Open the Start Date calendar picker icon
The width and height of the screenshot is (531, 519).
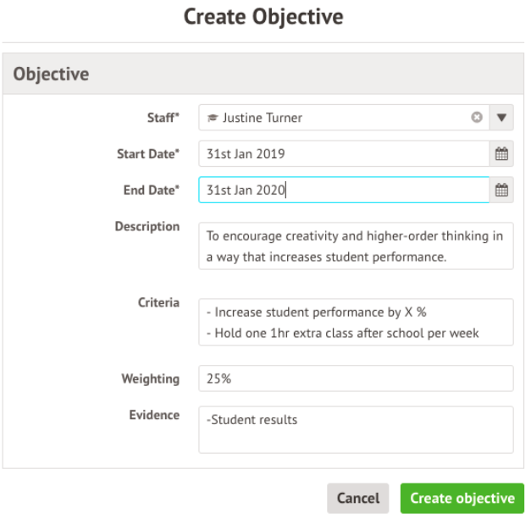click(x=501, y=154)
